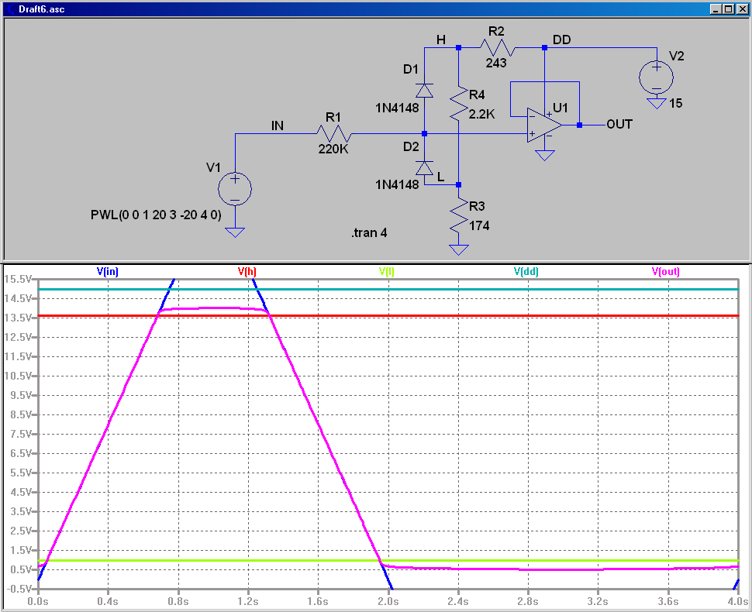Click the L net label
Screen dimensions: 752x612
[441, 177]
